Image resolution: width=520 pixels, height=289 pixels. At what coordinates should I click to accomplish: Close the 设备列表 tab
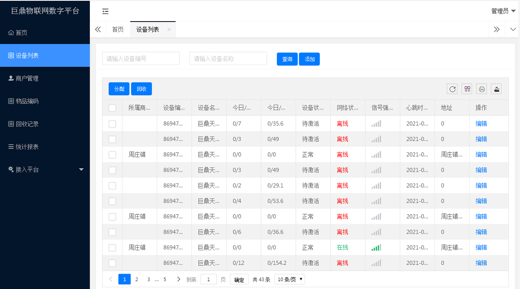169,29
